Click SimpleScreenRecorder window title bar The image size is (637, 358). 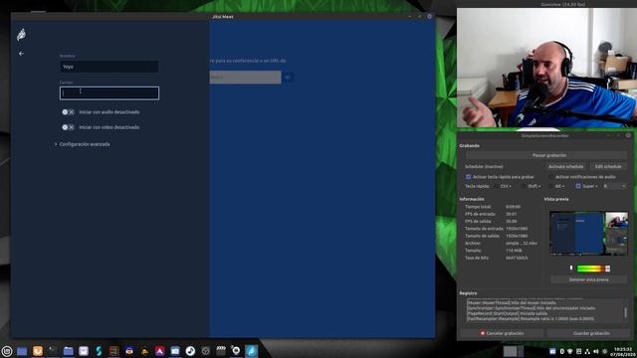544,135
